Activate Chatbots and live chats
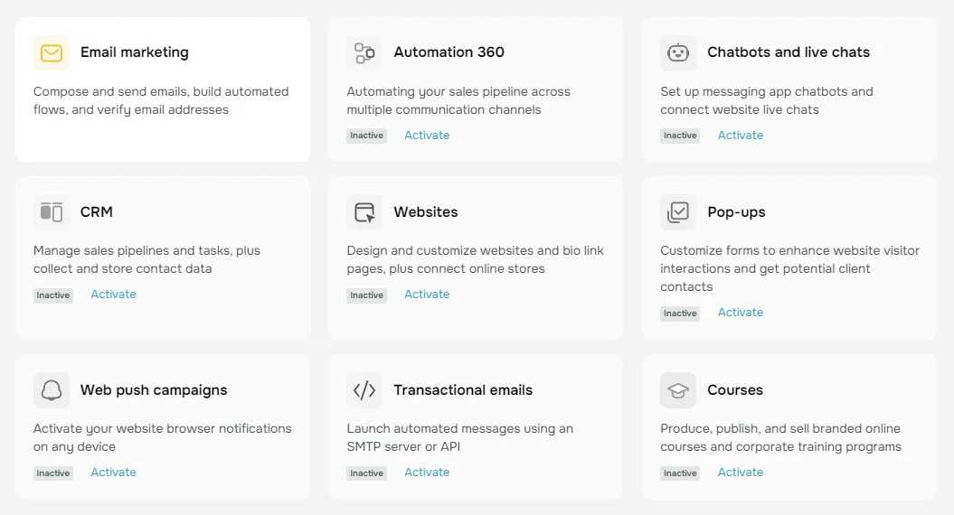Image resolution: width=954 pixels, height=515 pixels. tap(740, 136)
